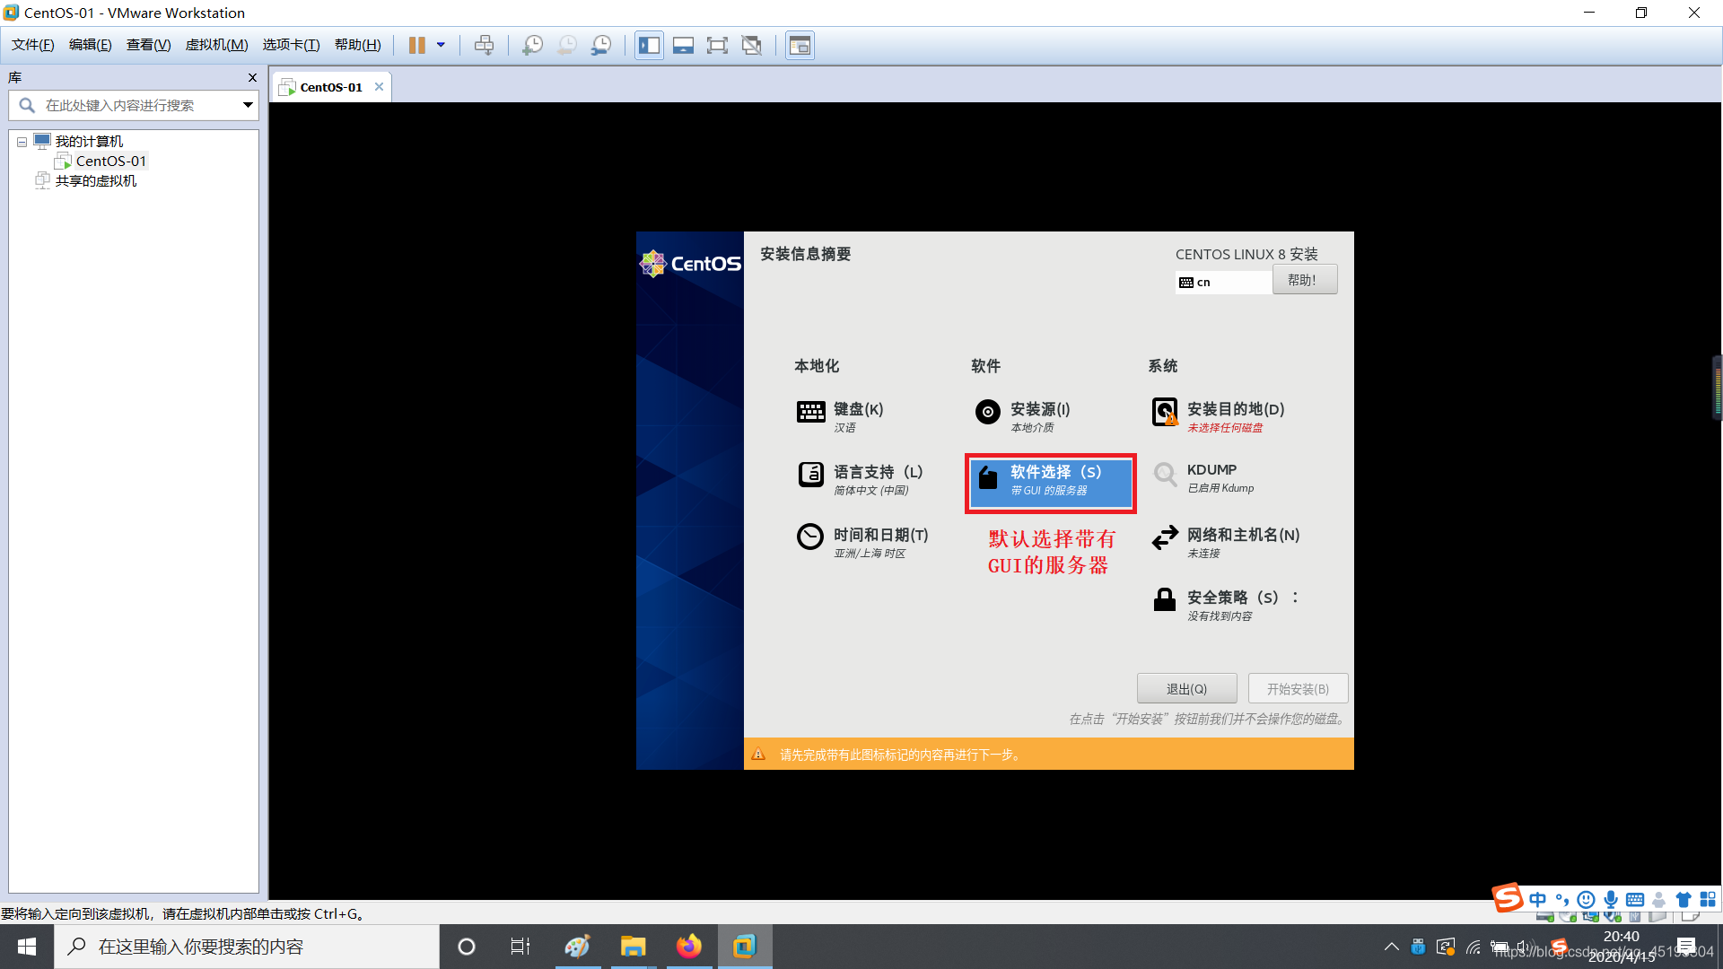Expand the library search dropdown arrow

[x=248, y=105]
